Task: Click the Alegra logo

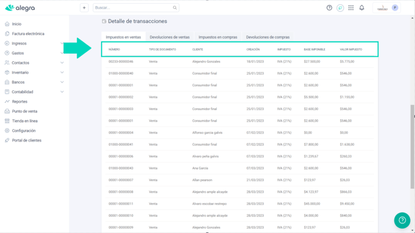Action: [20, 8]
